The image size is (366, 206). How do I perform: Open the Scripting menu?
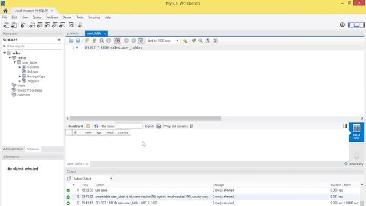click(x=94, y=17)
